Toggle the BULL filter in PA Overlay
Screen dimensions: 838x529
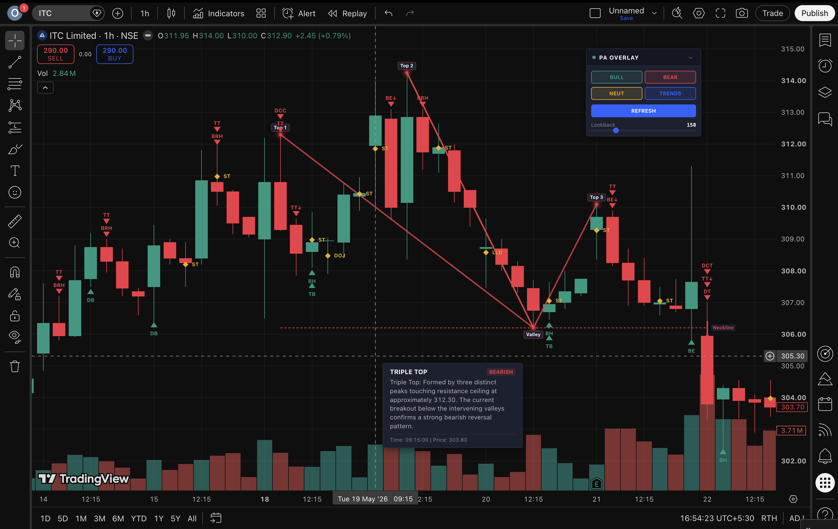pyautogui.click(x=616, y=77)
